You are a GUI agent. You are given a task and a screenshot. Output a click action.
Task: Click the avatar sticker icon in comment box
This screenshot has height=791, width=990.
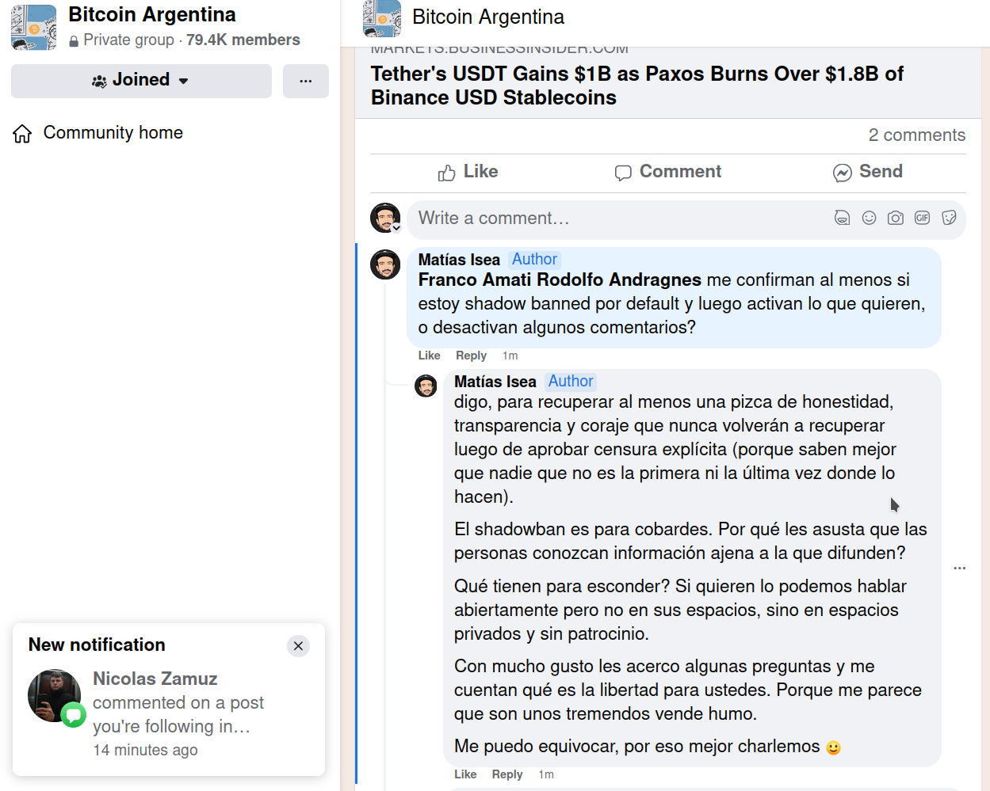coord(842,218)
